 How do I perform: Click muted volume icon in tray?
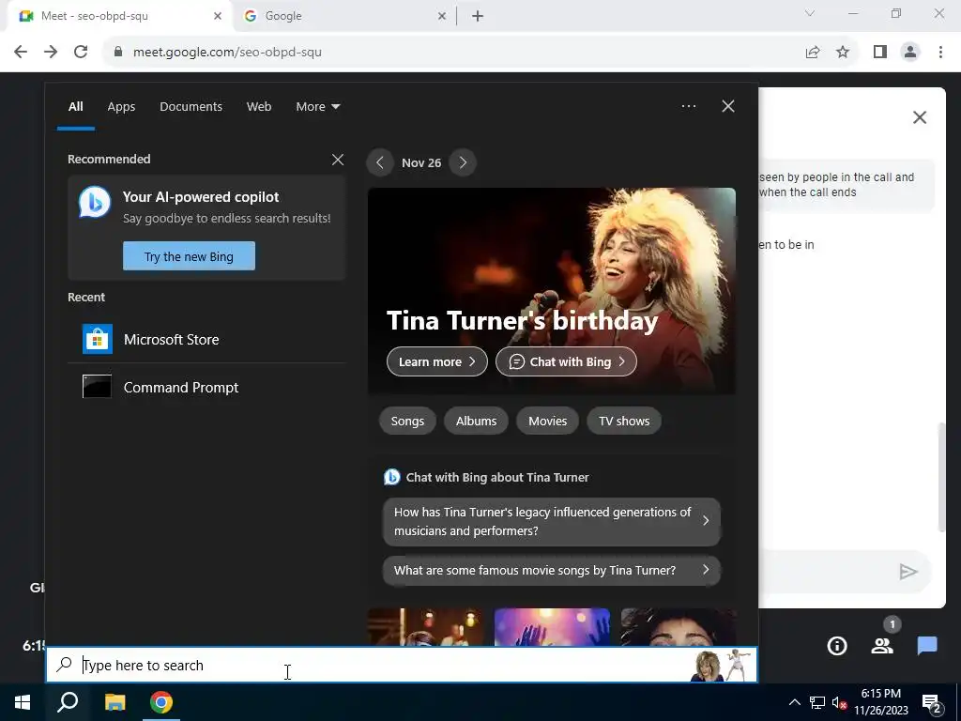(839, 702)
